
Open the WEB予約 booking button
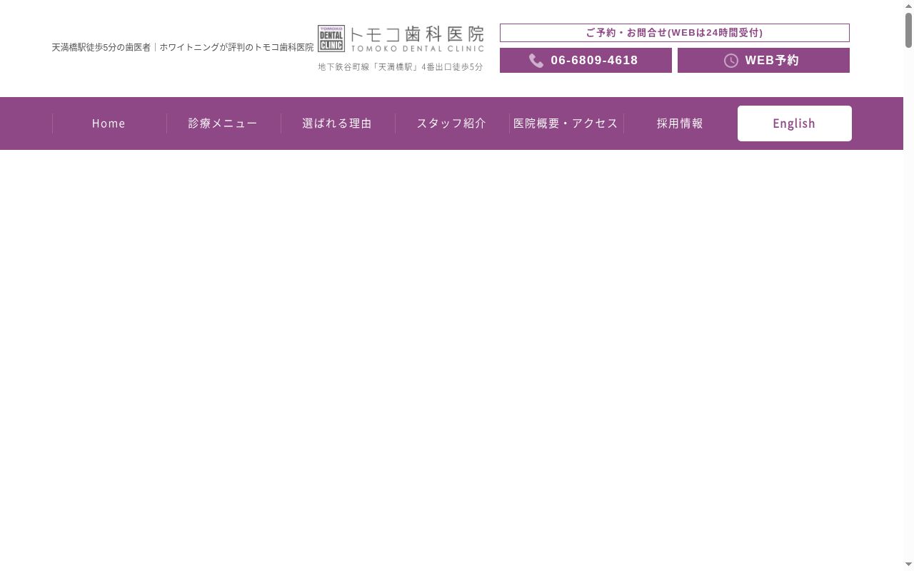tap(763, 61)
